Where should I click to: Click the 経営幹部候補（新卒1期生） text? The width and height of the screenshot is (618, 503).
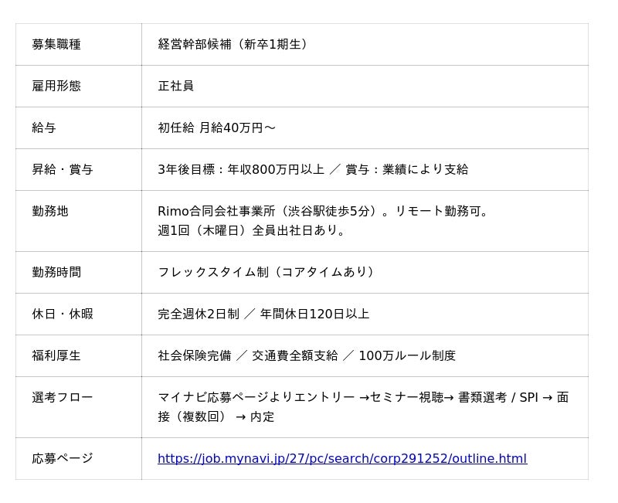(235, 44)
